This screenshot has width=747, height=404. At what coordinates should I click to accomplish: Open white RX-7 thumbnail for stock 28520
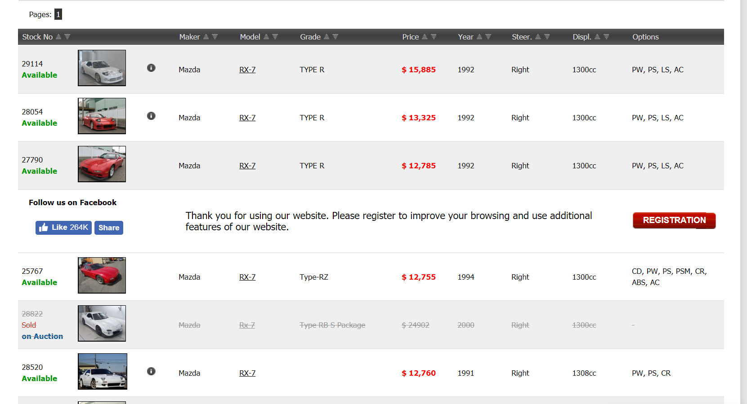(103, 371)
